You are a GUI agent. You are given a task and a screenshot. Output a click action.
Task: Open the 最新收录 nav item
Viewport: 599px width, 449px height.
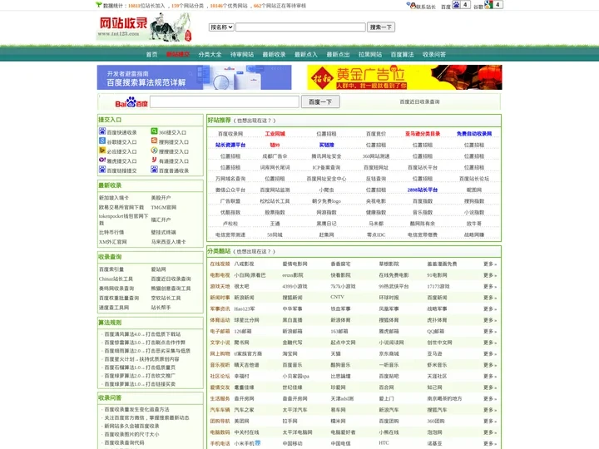[x=274, y=55]
